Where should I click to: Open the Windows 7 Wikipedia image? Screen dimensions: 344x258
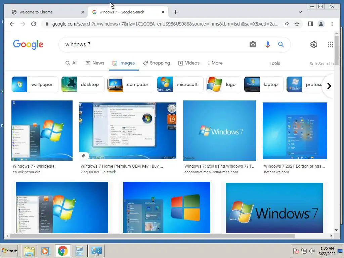(x=42, y=131)
